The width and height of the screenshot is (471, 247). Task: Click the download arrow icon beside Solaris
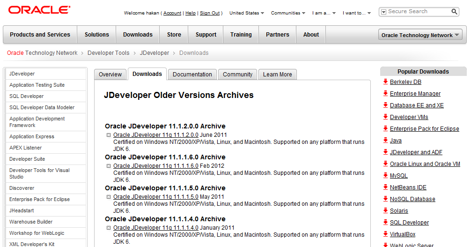coord(385,211)
